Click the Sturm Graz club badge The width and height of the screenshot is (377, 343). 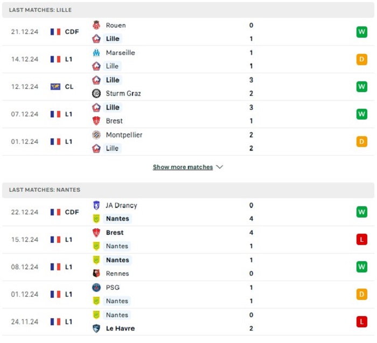96,93
